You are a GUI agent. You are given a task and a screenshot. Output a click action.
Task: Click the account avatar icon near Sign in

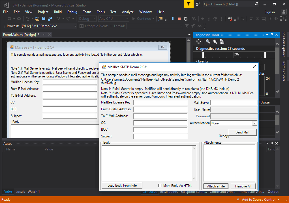(284, 12)
